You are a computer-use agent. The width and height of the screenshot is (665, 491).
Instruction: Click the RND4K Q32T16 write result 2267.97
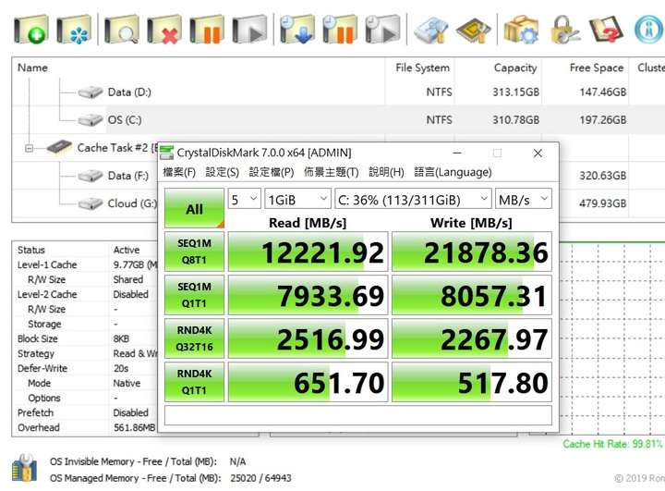(x=472, y=338)
